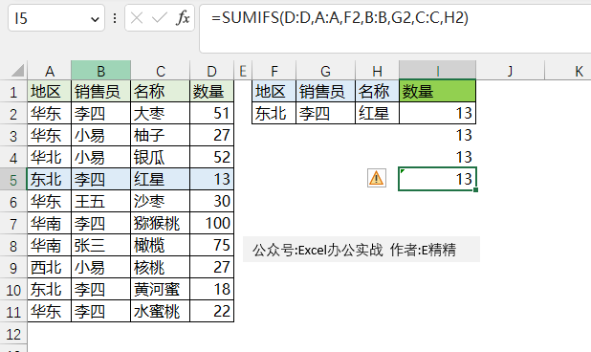Click the formula bar options dots
Screen dimensions: 591x352
click(115, 18)
